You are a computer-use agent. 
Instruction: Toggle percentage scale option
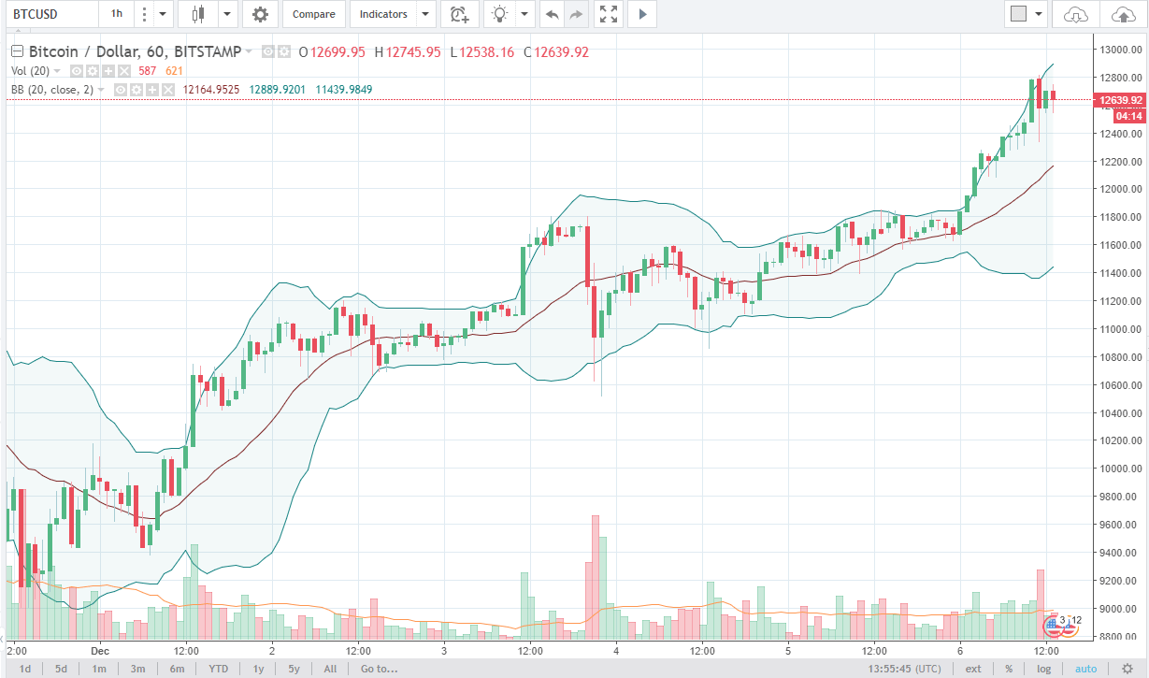click(x=1009, y=669)
